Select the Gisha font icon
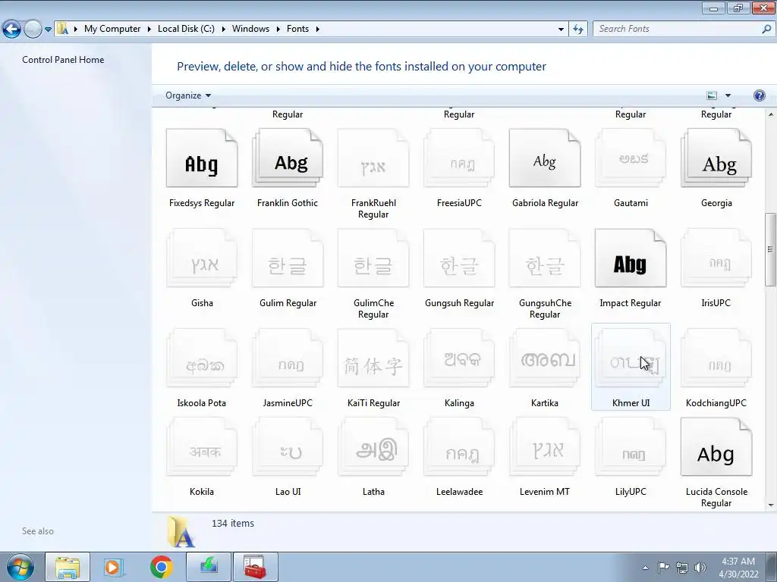This screenshot has width=777, height=582. pos(202,258)
